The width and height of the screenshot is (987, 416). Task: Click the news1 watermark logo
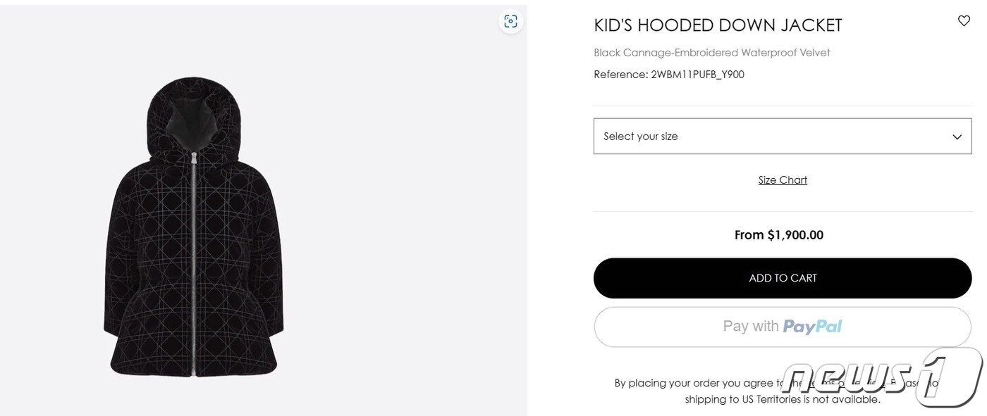click(883, 377)
